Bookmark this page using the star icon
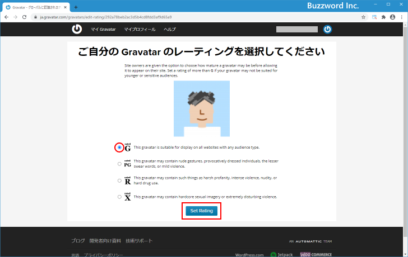Viewport: 408px width, 257px height. coord(363,17)
